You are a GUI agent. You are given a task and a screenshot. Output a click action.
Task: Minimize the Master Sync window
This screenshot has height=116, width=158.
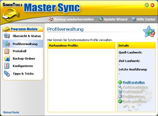147,5
